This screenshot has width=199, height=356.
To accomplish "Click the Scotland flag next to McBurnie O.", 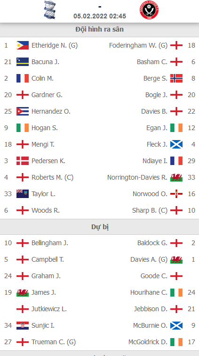I will tap(176, 325).
